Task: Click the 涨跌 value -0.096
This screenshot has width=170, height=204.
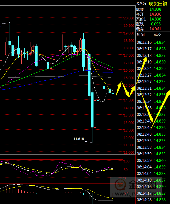Action: (155, 24)
